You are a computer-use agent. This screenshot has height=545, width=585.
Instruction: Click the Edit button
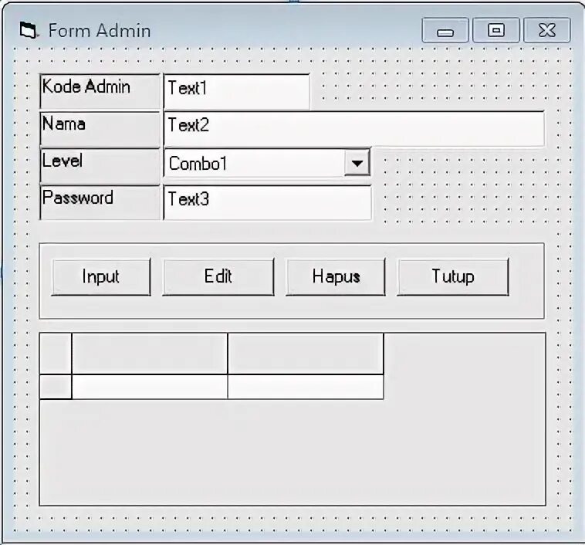(218, 276)
